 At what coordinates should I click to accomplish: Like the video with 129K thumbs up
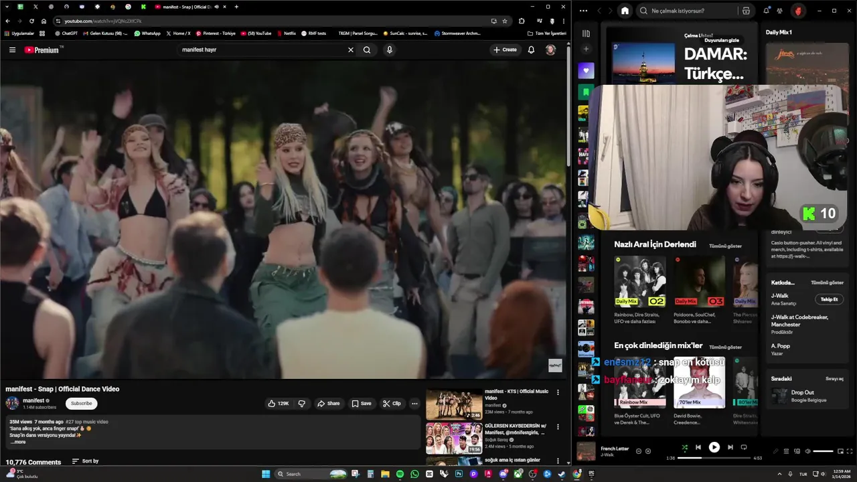[279, 404]
